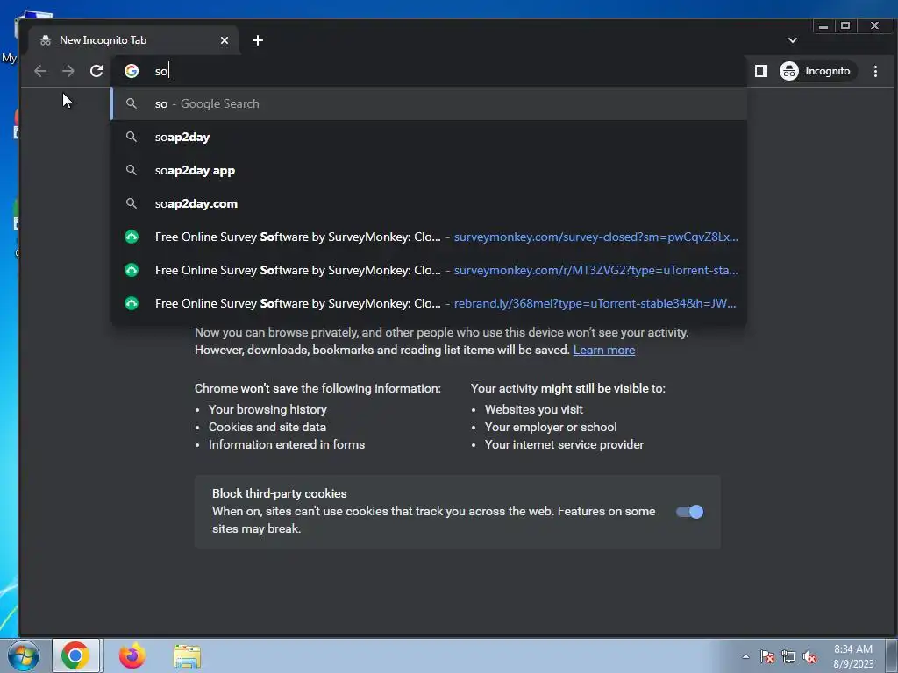
Task: Click 'Your employer or school' text
Action: (x=551, y=427)
